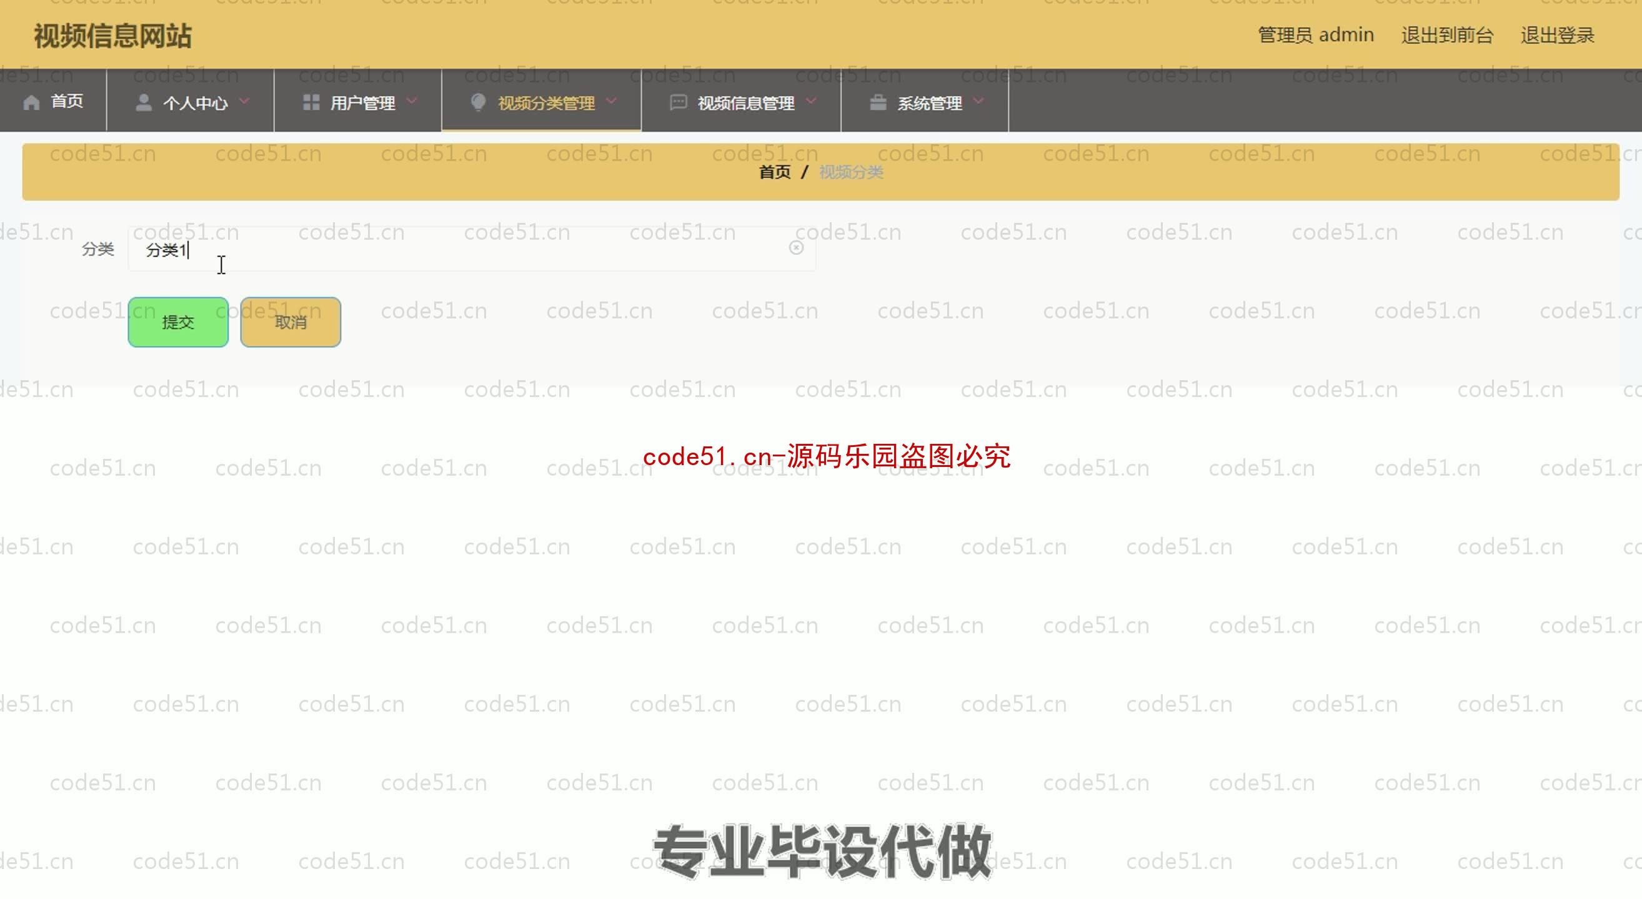Viewport: 1642px width, 899px height.
Task: Click 退出登录 logout link
Action: (1558, 34)
